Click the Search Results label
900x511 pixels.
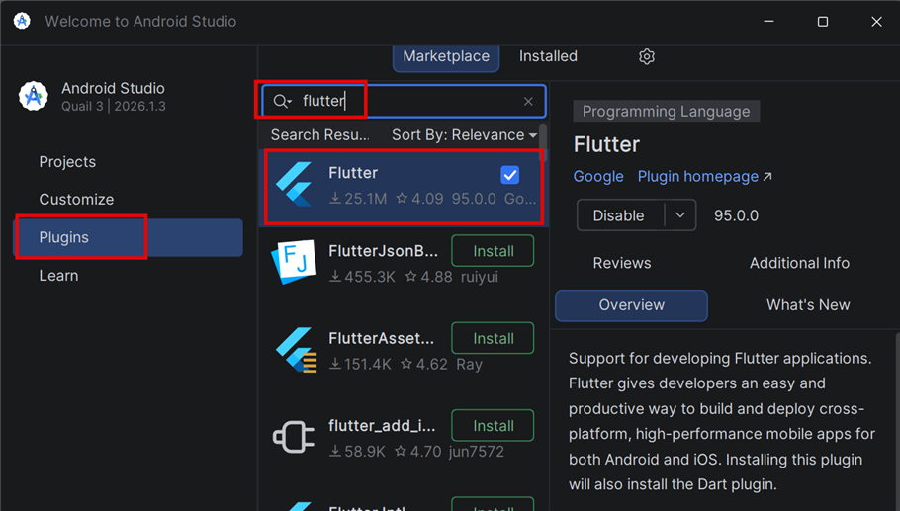pos(319,135)
